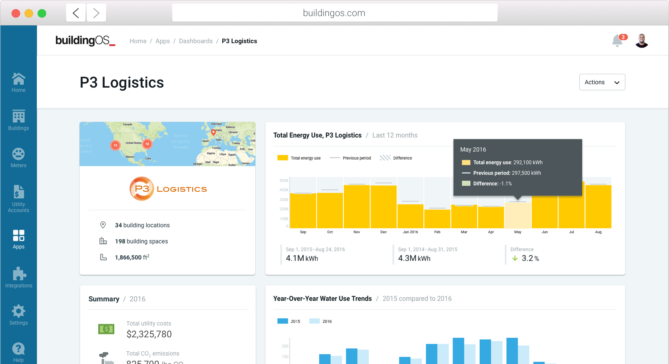Click the '4.1M kWh' current period value
The height and width of the screenshot is (364, 669).
[x=302, y=258]
